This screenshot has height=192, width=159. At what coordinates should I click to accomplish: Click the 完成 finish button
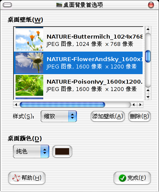click(x=132, y=178)
